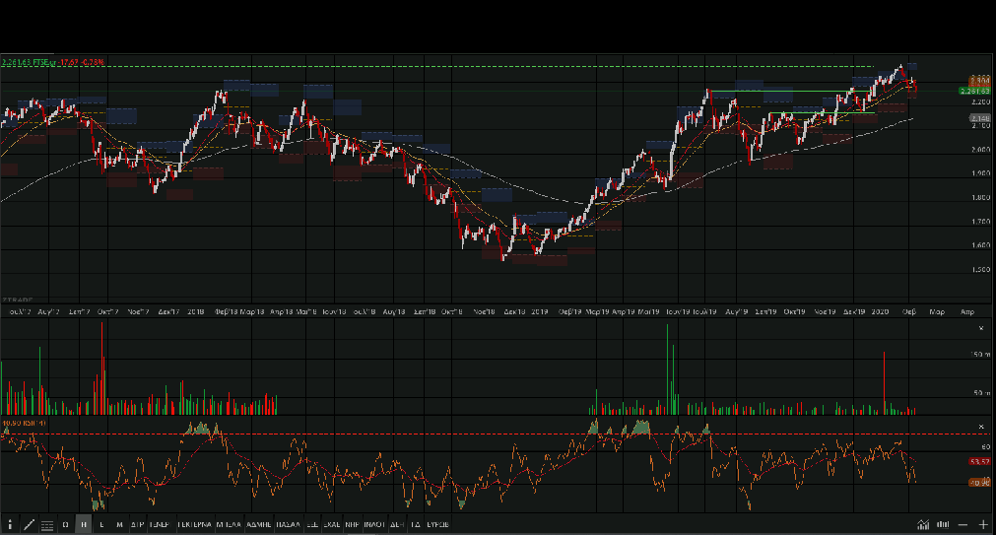Viewport: 996px width, 535px height.
Task: Zoom out using the minus icon
Action: click(963, 525)
